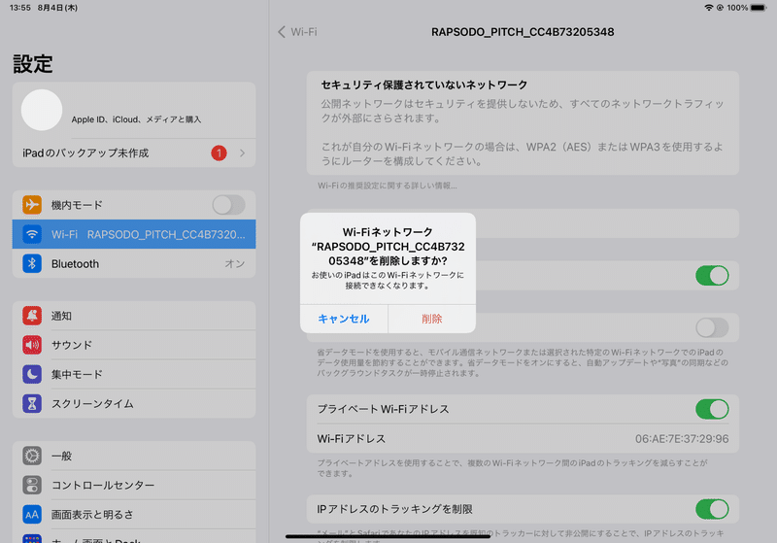Tap the 設定 heading

(x=33, y=64)
